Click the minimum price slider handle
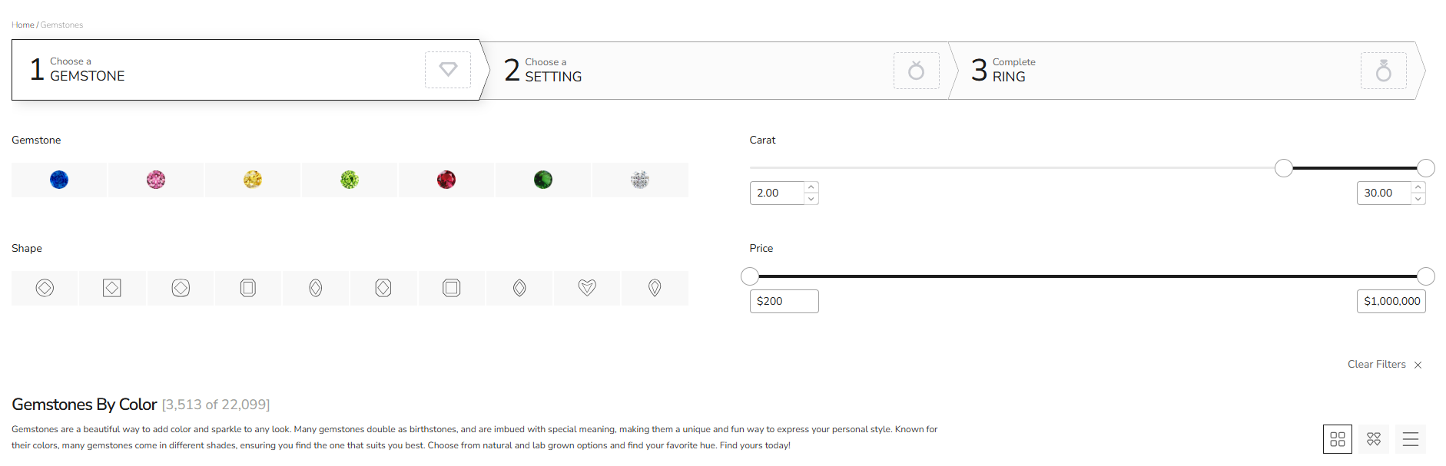Image resolution: width=1446 pixels, height=466 pixels. pyautogui.click(x=750, y=276)
